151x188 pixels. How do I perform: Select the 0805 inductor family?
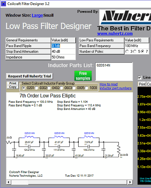pos(74,88)
